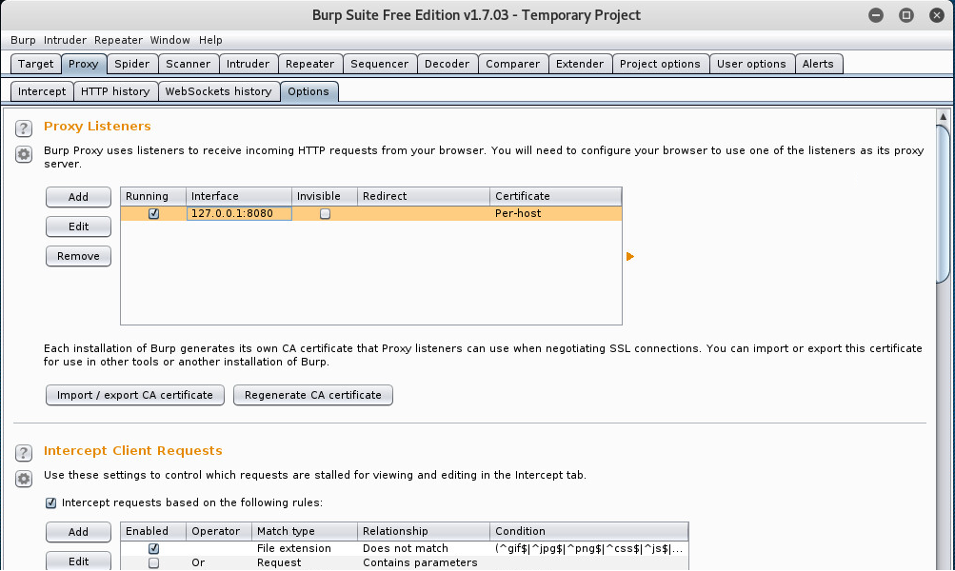
Task: Open the User options tab
Action: (x=751, y=64)
